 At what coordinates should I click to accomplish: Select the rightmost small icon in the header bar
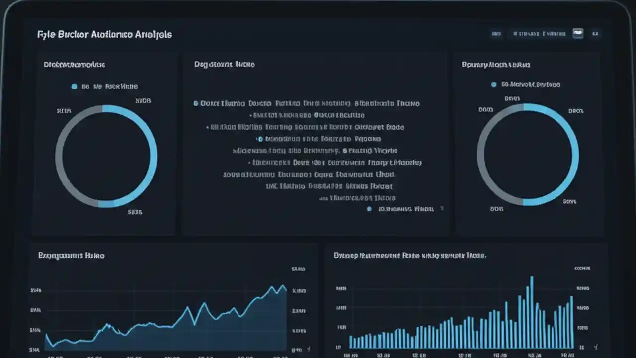(596, 34)
